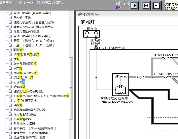Image resolution: width=178 pixels, height=139 pixels.
Task: Click the G(F) wire label
Action: click(140, 77)
